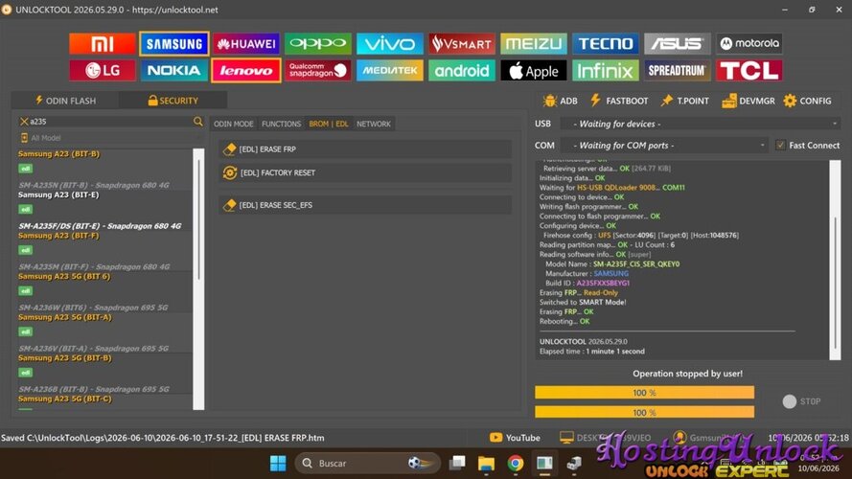Click the taskbar Buscar search box

[367, 464]
